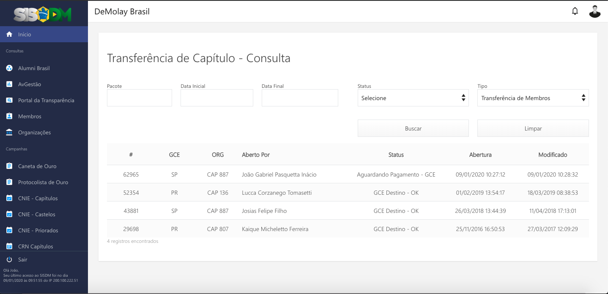Screen dimensions: 608x294
Task: Click the Alumni Brasil sidebar icon
Action: (9, 68)
